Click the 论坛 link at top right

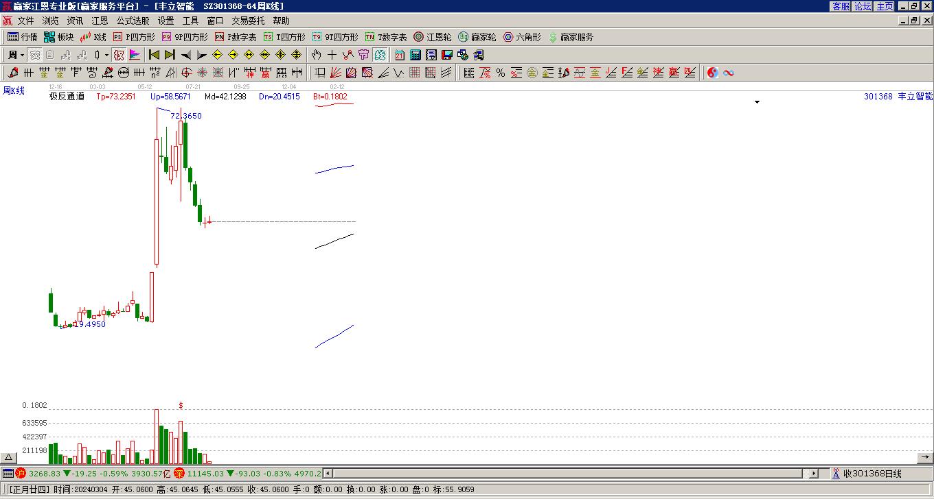point(863,6)
